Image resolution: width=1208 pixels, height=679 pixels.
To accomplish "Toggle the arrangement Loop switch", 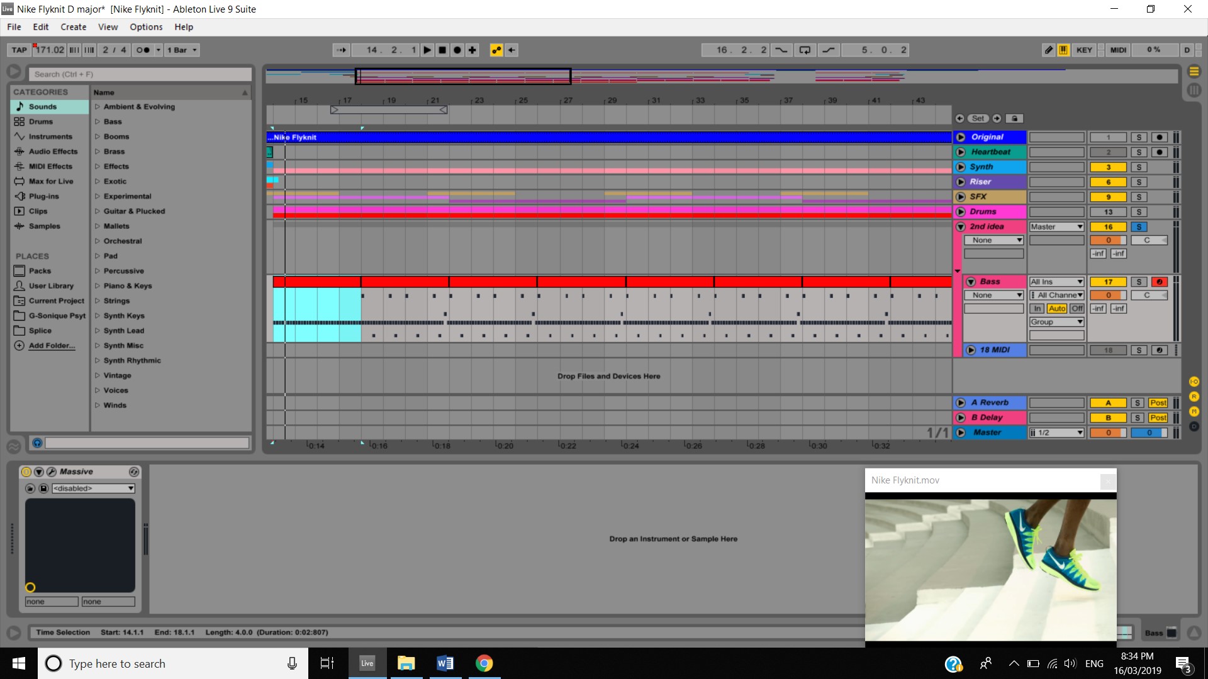I will pyautogui.click(x=805, y=50).
